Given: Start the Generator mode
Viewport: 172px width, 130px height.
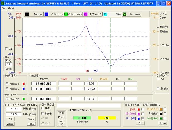Looking at the screenshot, I should pyautogui.click(x=125, y=14).
